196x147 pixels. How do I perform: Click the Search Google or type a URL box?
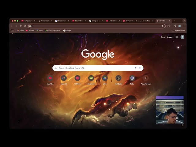tap(98, 68)
